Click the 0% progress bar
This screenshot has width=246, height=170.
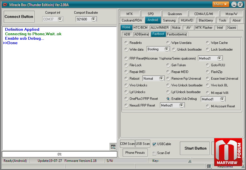tap(59, 154)
